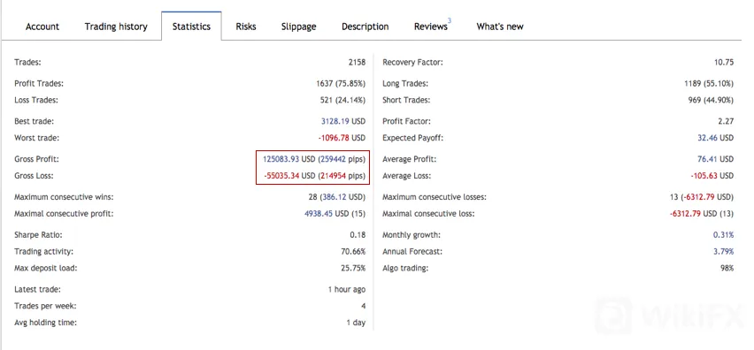Click the Average Profit value 76.41 USD

[x=716, y=159]
